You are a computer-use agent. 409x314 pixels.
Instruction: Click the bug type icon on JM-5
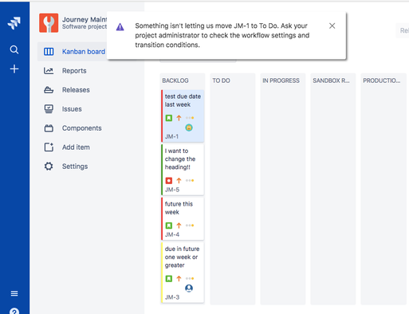169,181
